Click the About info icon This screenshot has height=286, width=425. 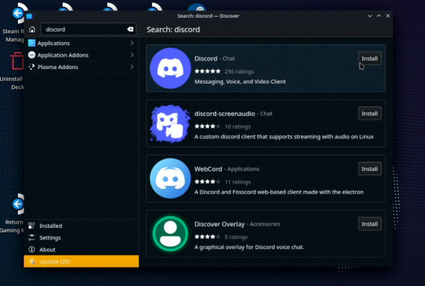(x=32, y=250)
